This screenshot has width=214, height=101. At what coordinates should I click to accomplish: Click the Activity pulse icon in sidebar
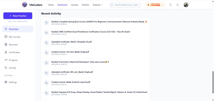[6, 68]
